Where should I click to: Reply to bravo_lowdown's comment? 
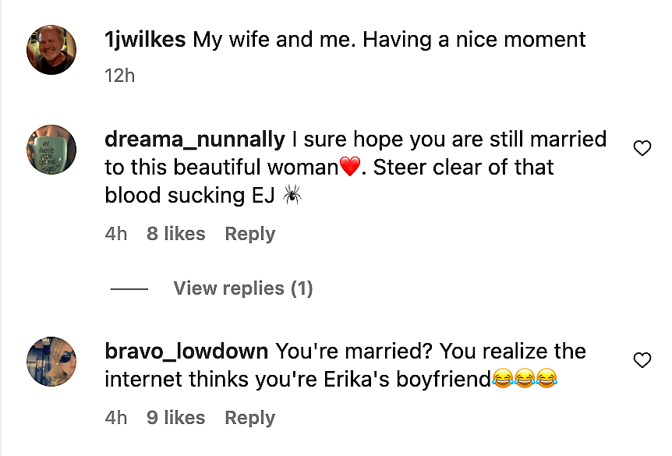(x=249, y=417)
